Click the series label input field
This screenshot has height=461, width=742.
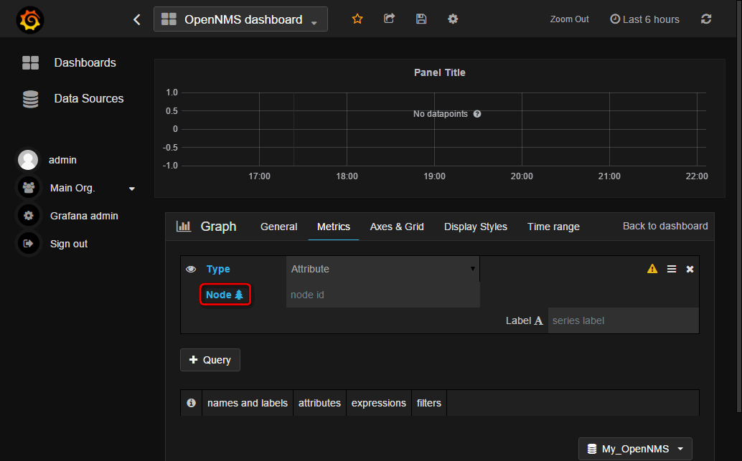pos(623,320)
